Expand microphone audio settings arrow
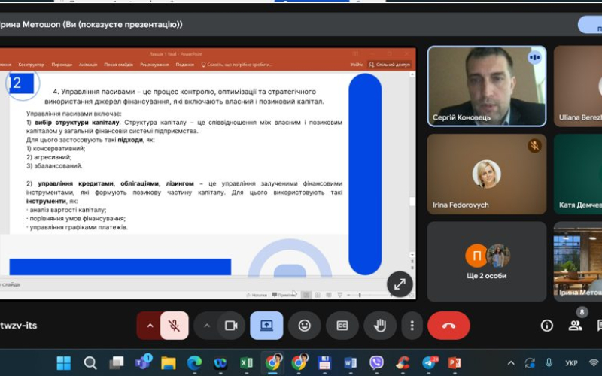Screen dimensions: 602x376 pos(149,326)
